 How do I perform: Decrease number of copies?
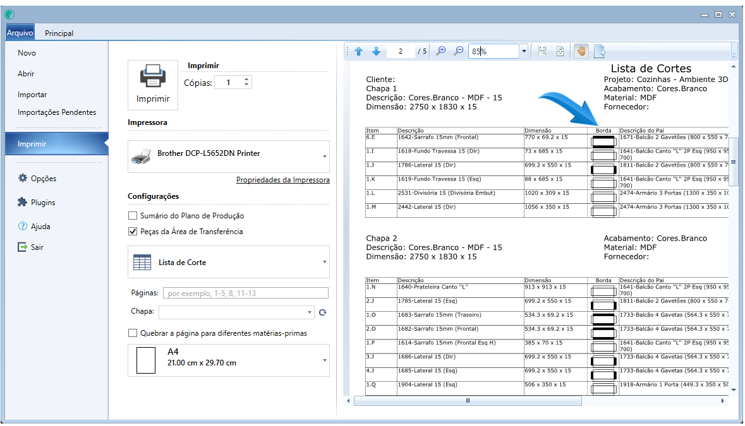pos(246,85)
